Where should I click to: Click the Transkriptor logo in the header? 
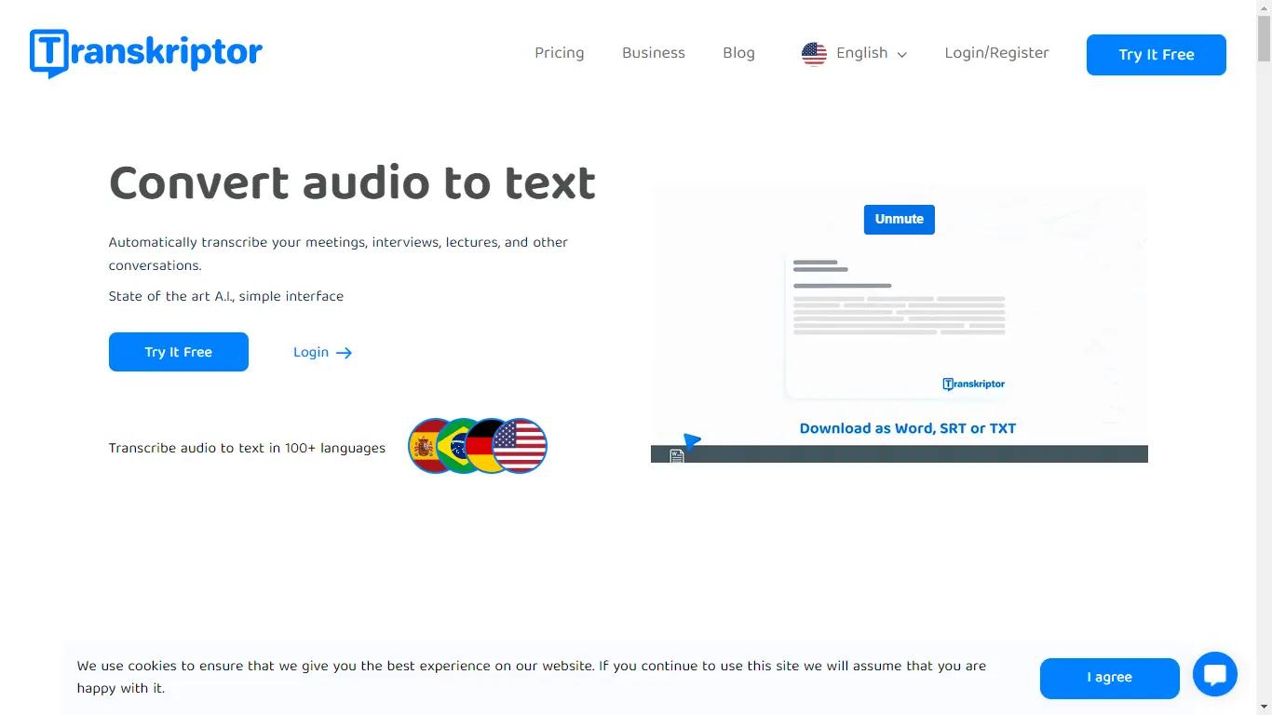click(146, 53)
